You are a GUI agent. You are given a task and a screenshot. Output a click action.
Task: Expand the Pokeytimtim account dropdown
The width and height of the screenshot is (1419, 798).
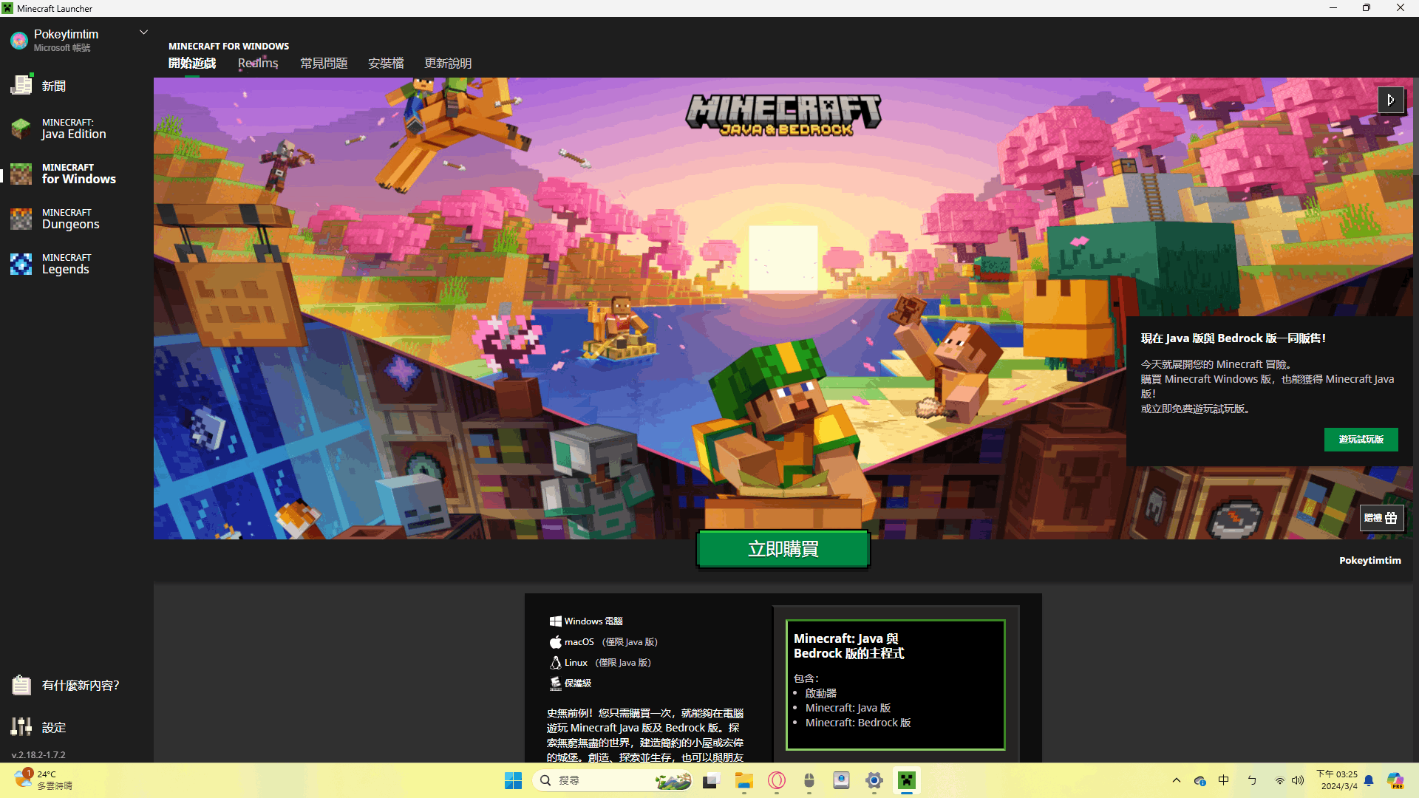[144, 33]
